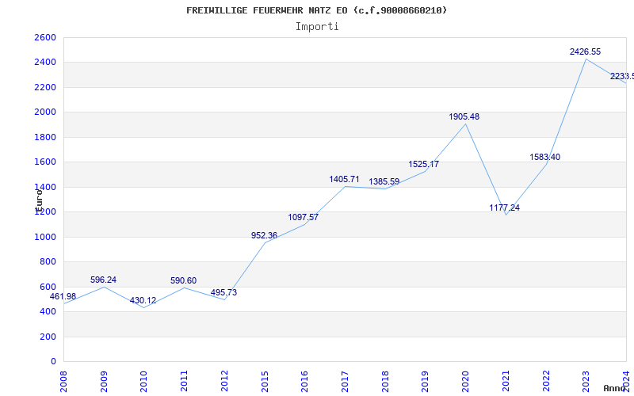Click the 1525.17 data label
The height and width of the screenshot is (396, 634).
tap(423, 164)
